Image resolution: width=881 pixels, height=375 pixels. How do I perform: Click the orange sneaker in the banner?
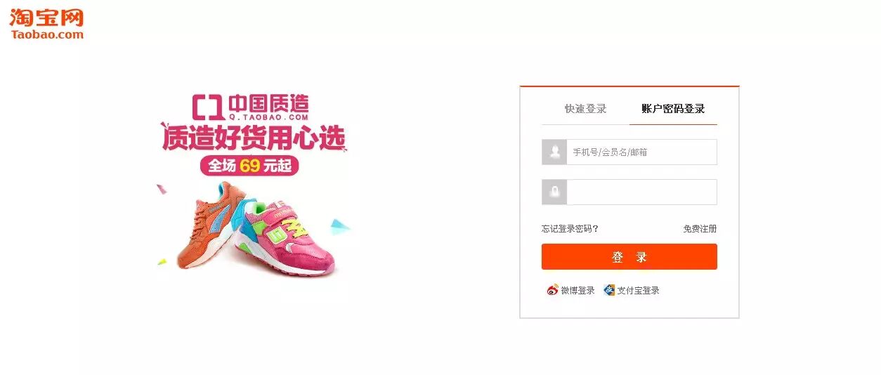coord(204,225)
